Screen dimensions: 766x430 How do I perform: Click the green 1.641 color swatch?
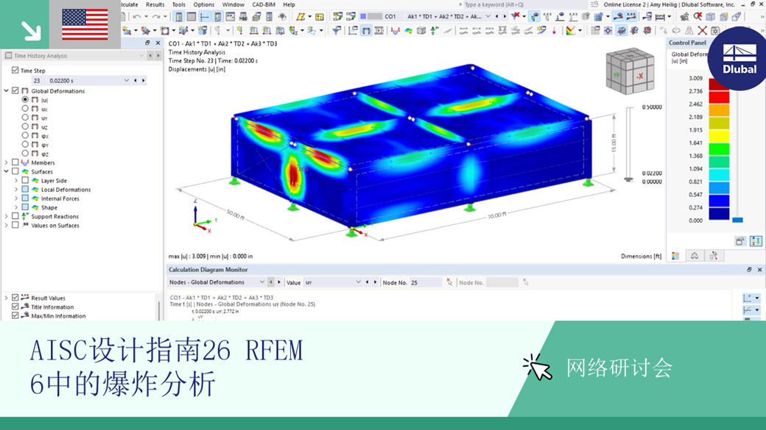719,148
